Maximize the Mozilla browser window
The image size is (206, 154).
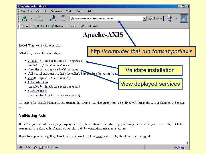tap(183, 6)
